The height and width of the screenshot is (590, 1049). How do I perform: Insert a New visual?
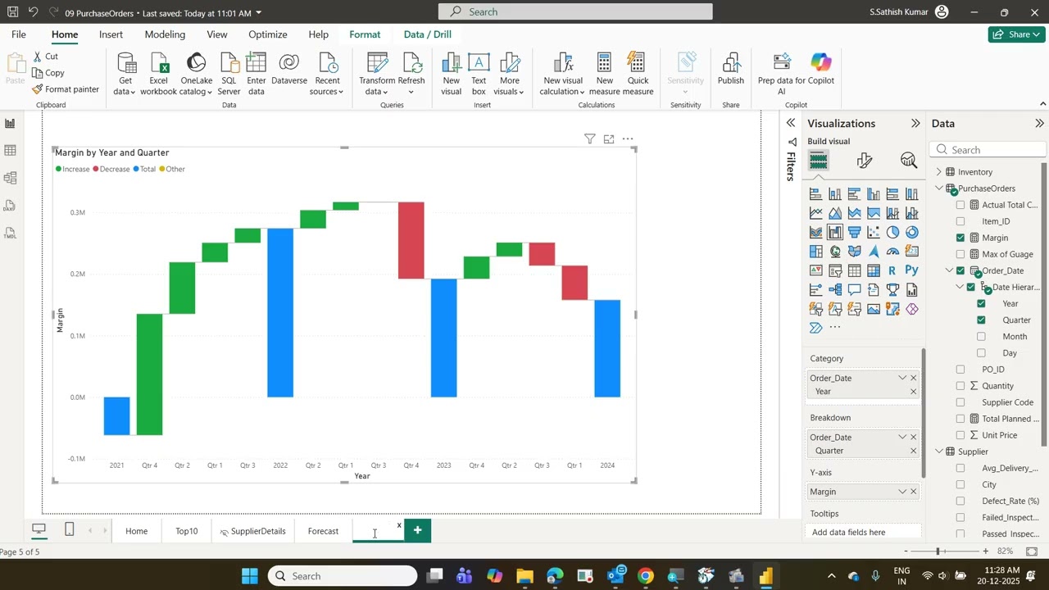452,75
